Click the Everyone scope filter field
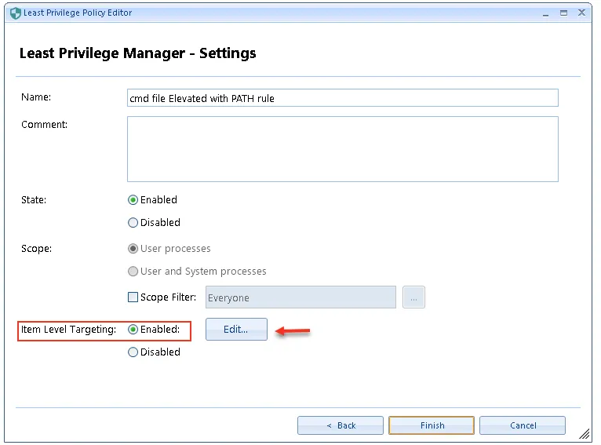Image resolution: width=601 pixels, height=445 pixels. [300, 297]
